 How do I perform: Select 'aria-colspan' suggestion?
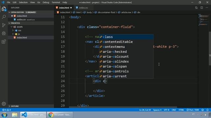(x=126, y=66)
